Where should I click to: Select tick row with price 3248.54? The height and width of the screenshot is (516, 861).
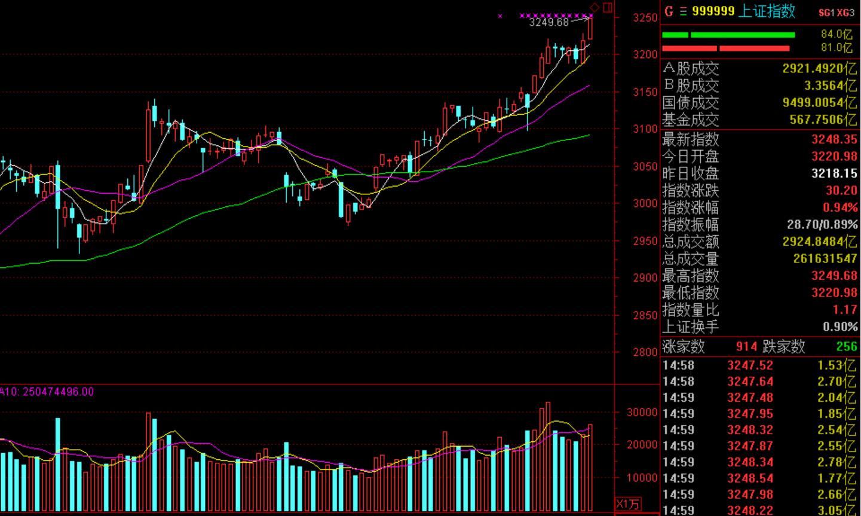pos(760,478)
